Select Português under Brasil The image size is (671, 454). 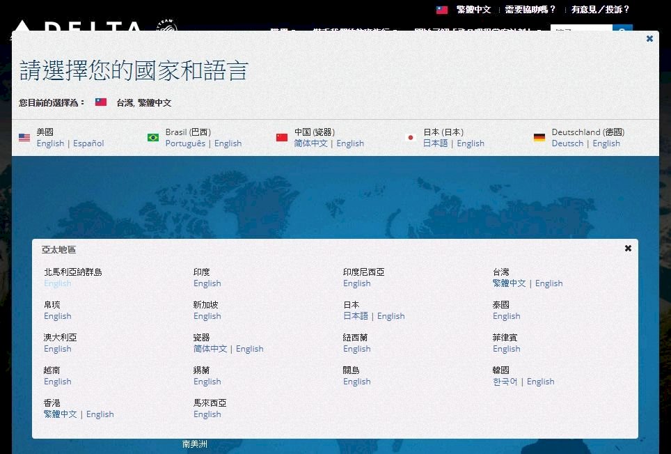coord(185,143)
